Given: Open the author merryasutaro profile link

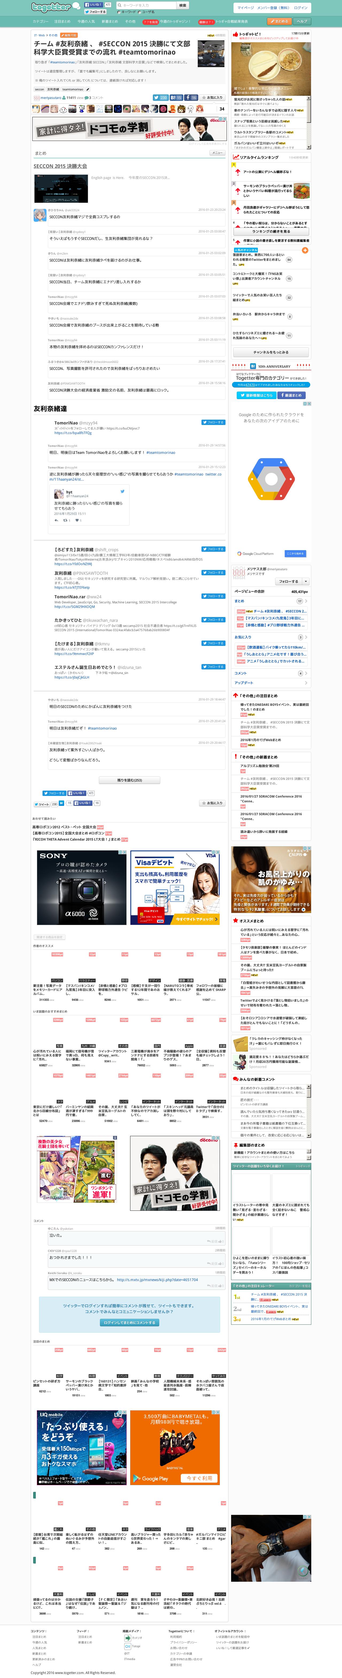Looking at the screenshot, I should pyautogui.click(x=51, y=98).
